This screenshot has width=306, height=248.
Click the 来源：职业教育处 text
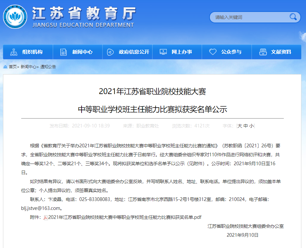point(141,126)
